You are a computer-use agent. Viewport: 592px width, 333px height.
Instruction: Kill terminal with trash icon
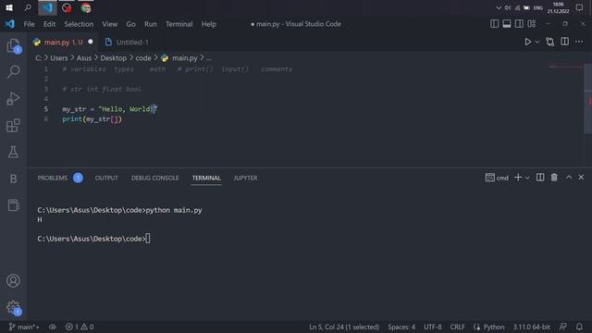click(554, 178)
